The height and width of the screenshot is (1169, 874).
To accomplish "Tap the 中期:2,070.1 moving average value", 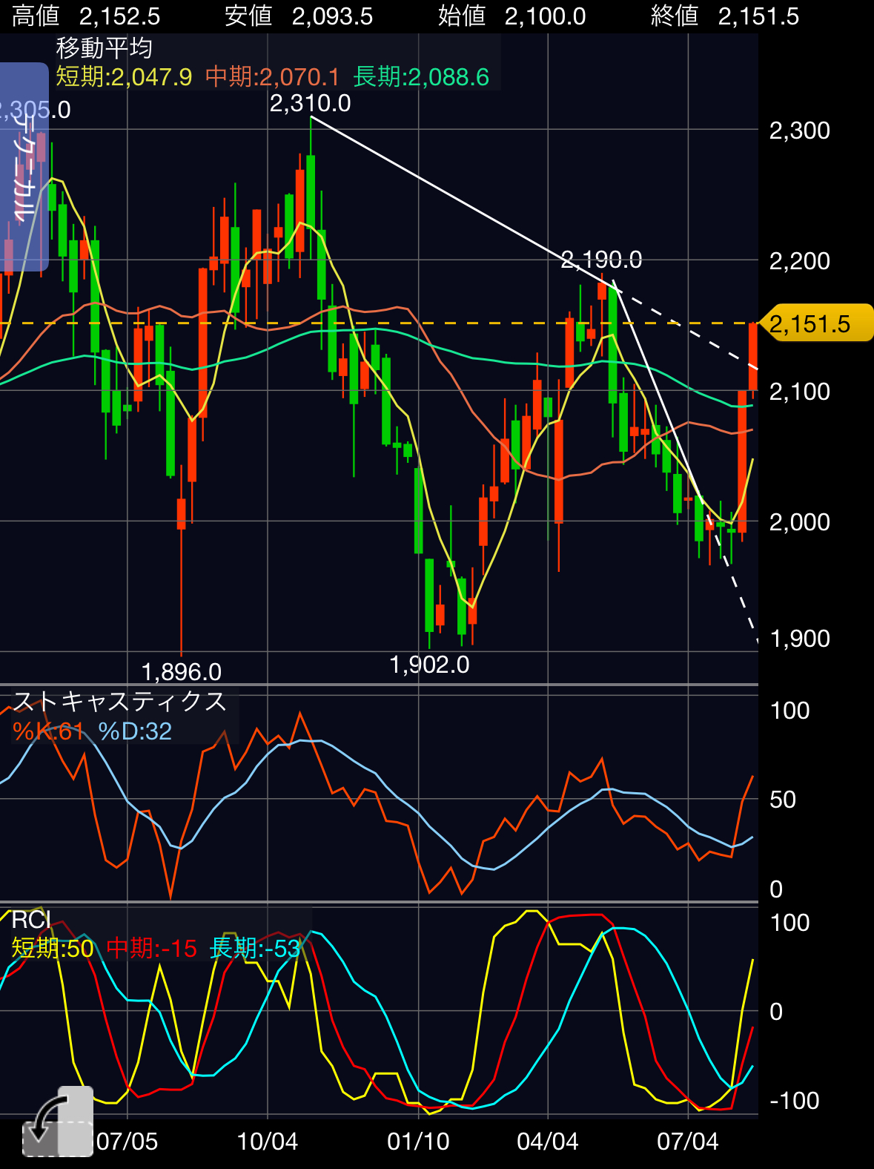I will pos(272,76).
